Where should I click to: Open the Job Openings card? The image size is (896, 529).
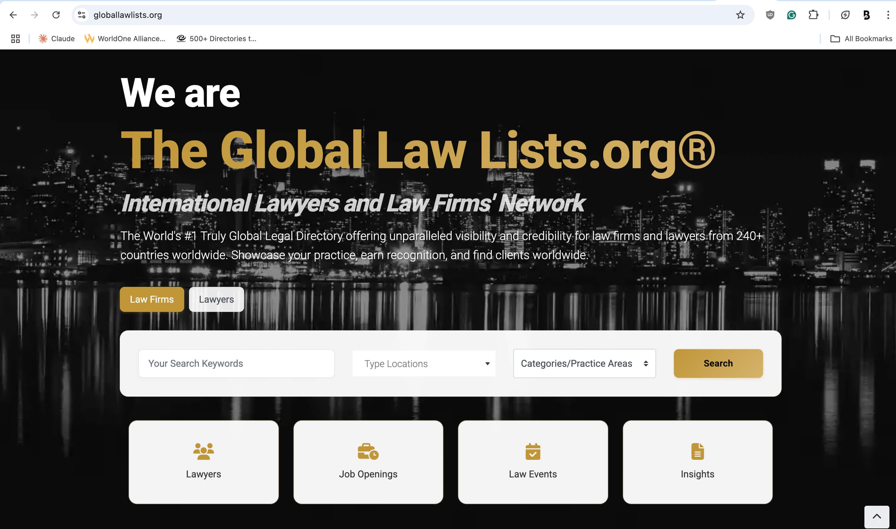(x=368, y=462)
